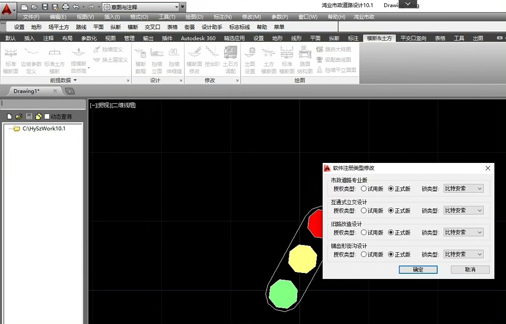Image resolution: width=506 pixels, height=324 pixels.
Task: Toggle the 动态查询 checkbox
Action: [x=47, y=116]
